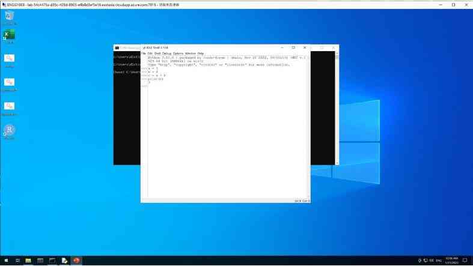The width and height of the screenshot is (473, 266).
Task: Maximize the IDLE Shell window
Action: click(293, 47)
